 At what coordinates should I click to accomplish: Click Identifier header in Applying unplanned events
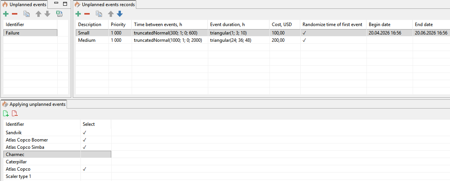pyautogui.click(x=42, y=124)
